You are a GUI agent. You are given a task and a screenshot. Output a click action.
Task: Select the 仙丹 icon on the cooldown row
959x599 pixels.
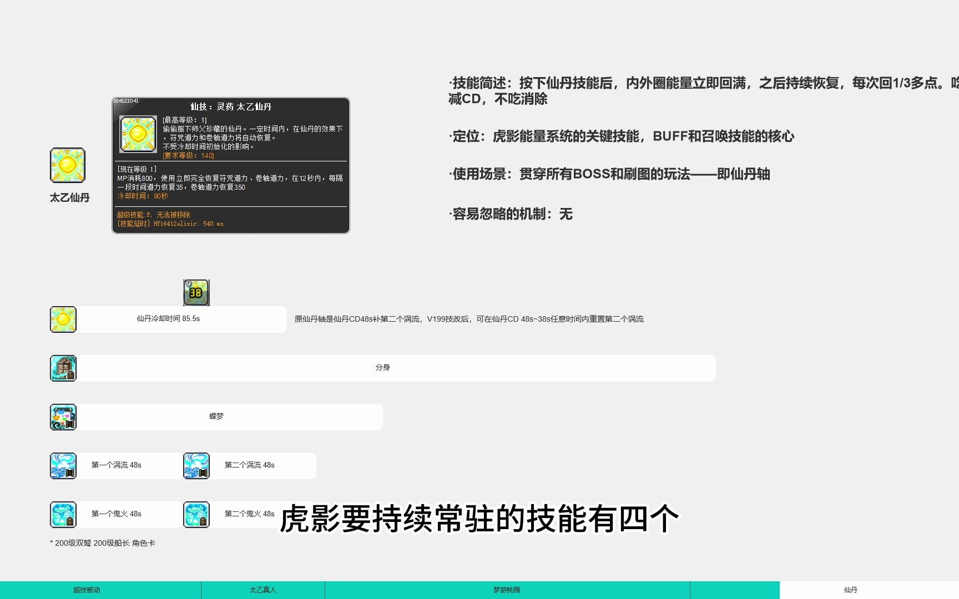pyautogui.click(x=63, y=319)
